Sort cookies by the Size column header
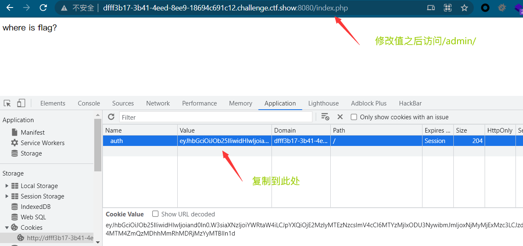The image size is (523, 246). tap(469, 130)
